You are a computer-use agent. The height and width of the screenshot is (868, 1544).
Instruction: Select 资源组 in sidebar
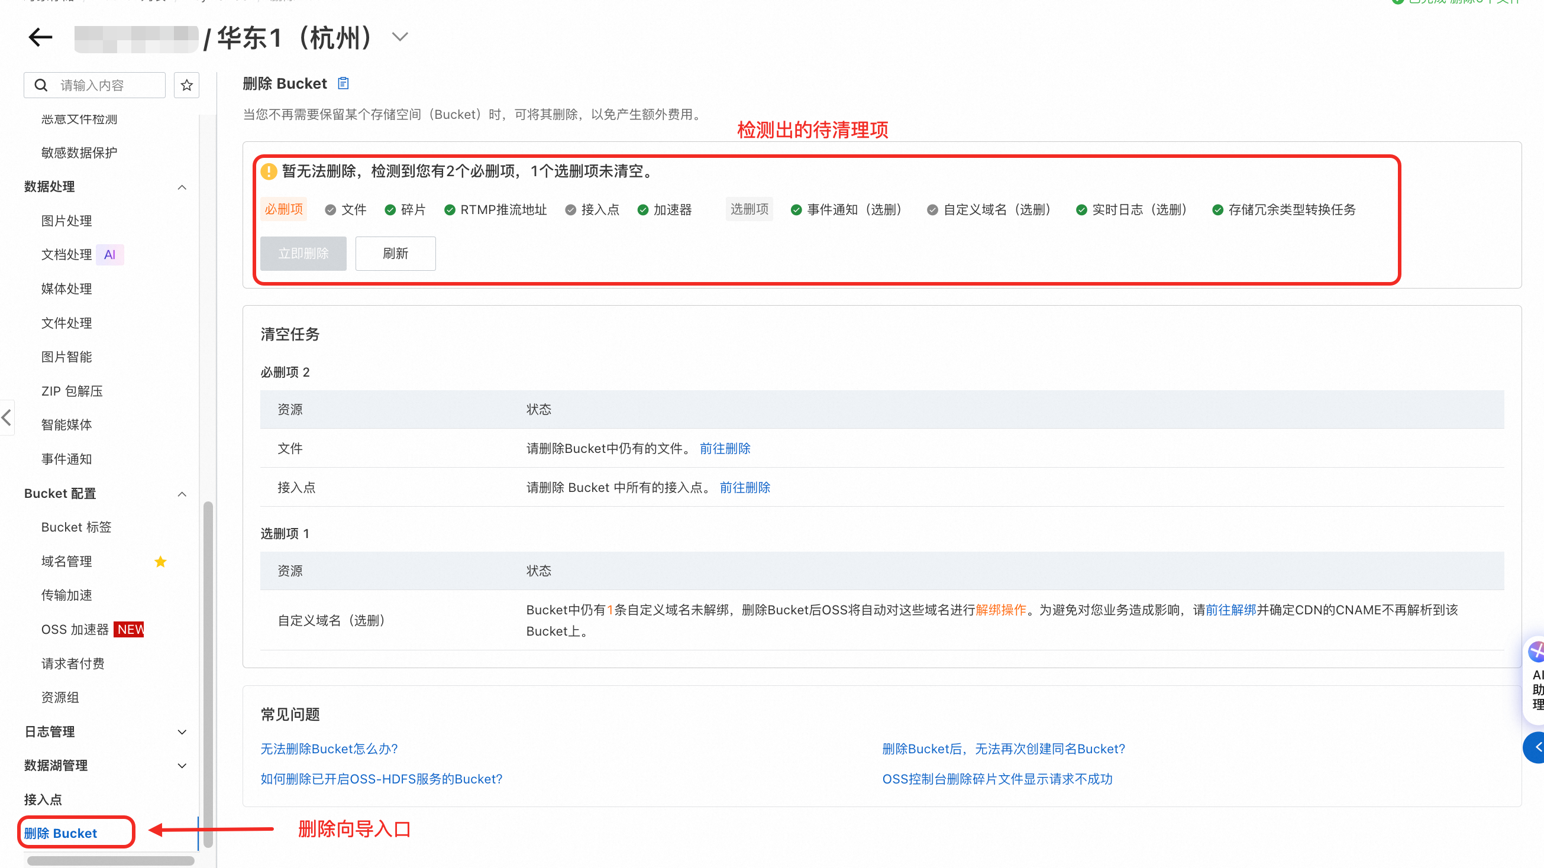tap(60, 697)
